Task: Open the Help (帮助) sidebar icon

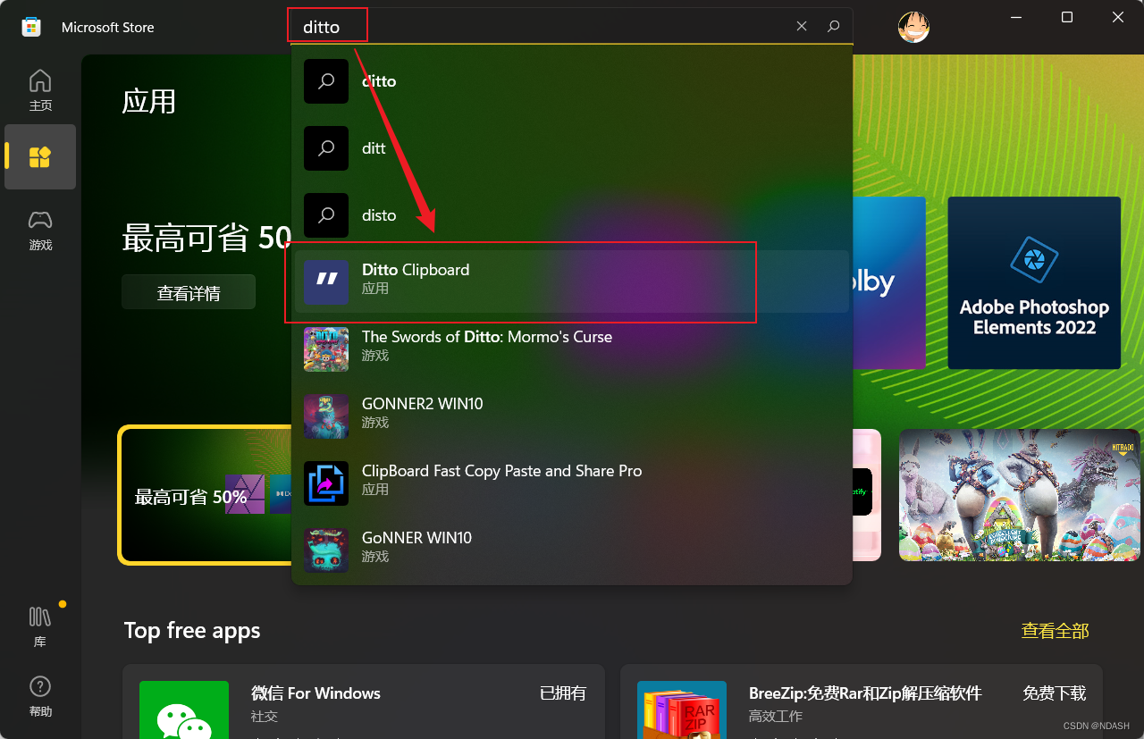Action: 40,697
